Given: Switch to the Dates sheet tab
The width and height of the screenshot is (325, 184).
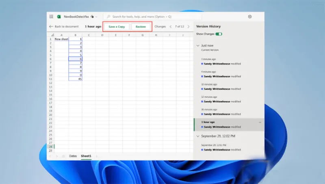Looking at the screenshot, I should point(73,156).
